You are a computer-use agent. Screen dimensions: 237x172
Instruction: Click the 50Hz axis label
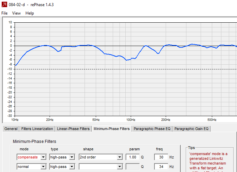[x=96, y=120]
